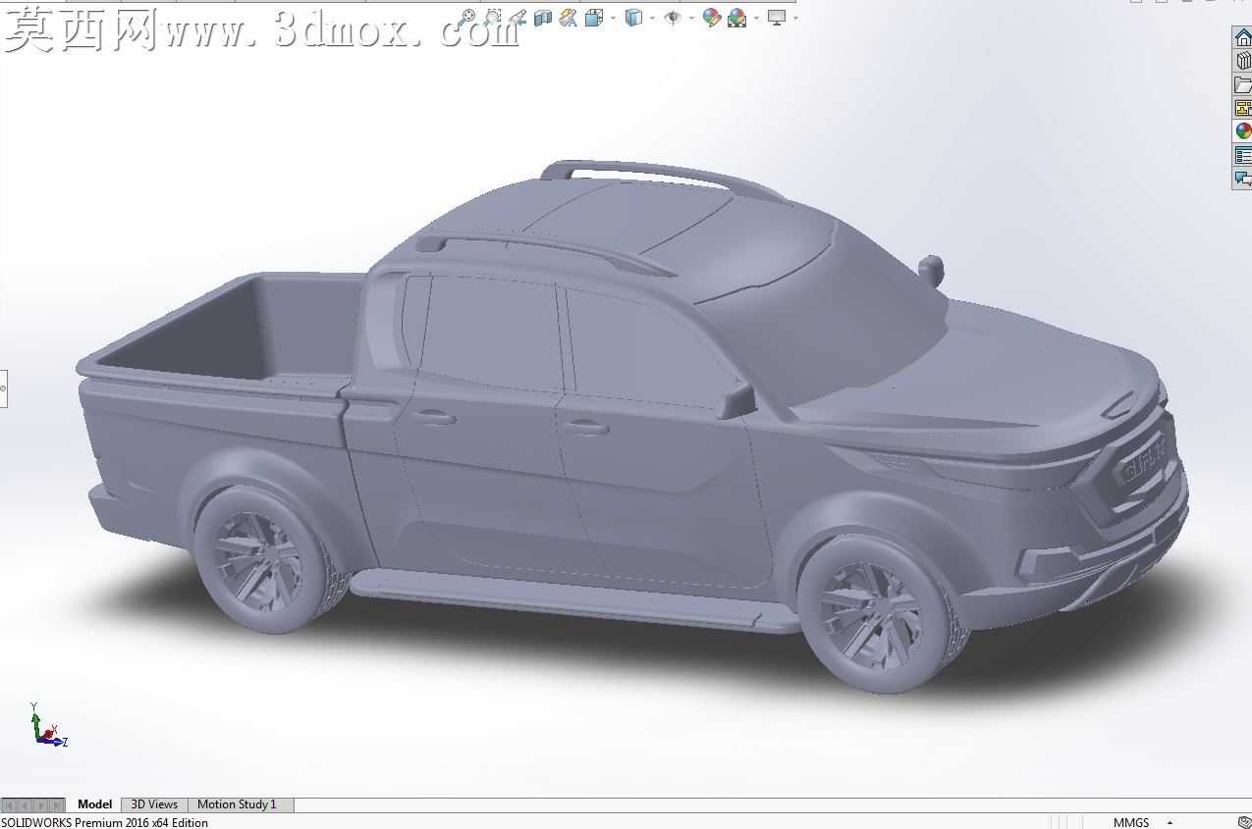The image size is (1252, 829).
Task: Select the Zoom to Area tool
Action: [492, 17]
